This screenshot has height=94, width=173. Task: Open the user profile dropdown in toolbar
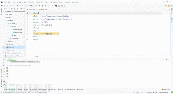[18, 6]
